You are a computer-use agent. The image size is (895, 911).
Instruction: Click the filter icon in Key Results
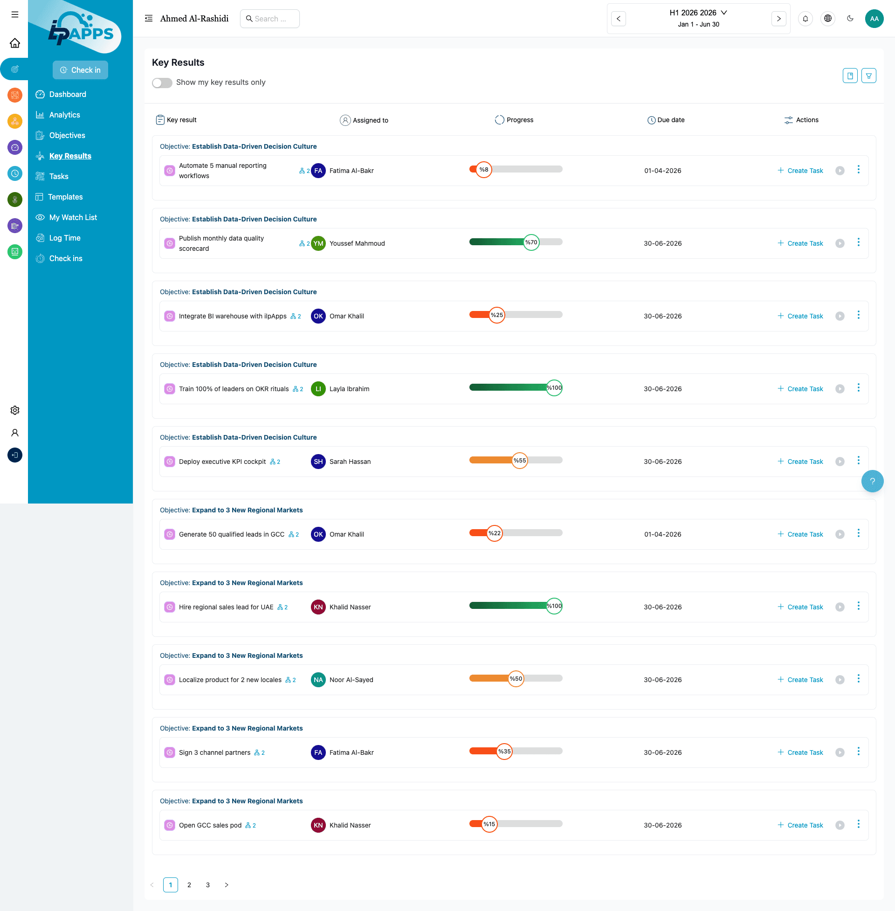pos(868,76)
